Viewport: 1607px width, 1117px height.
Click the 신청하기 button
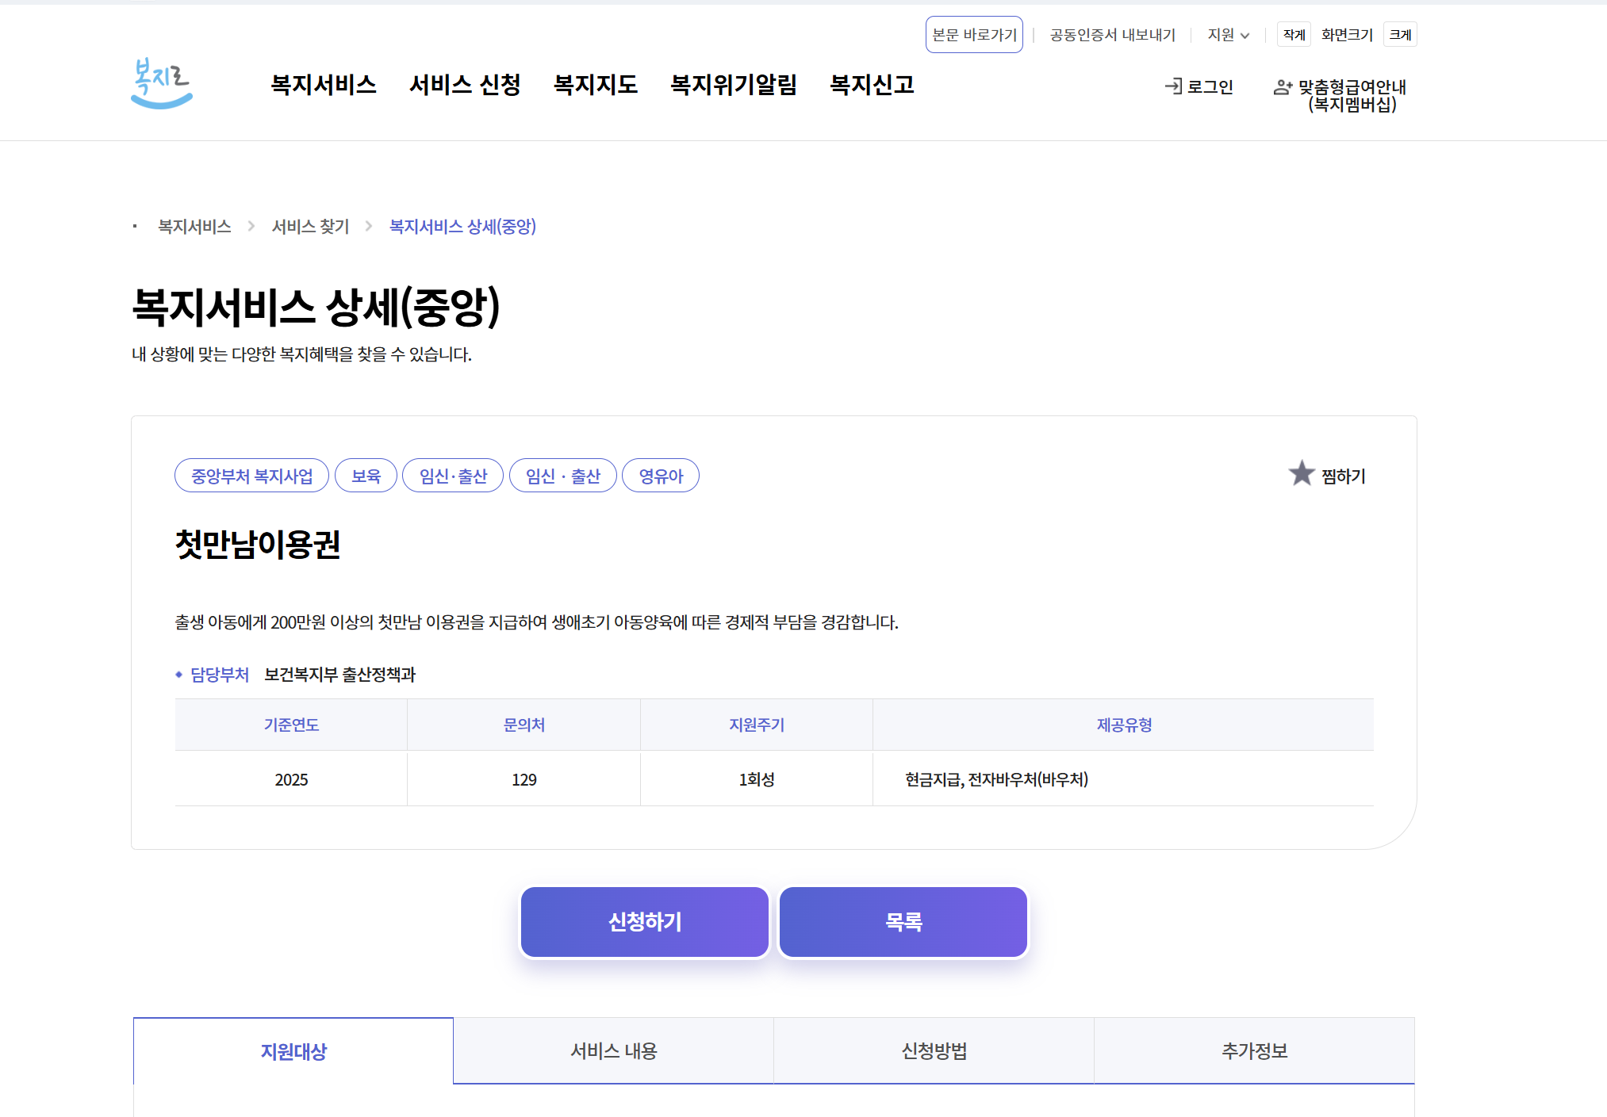point(645,922)
